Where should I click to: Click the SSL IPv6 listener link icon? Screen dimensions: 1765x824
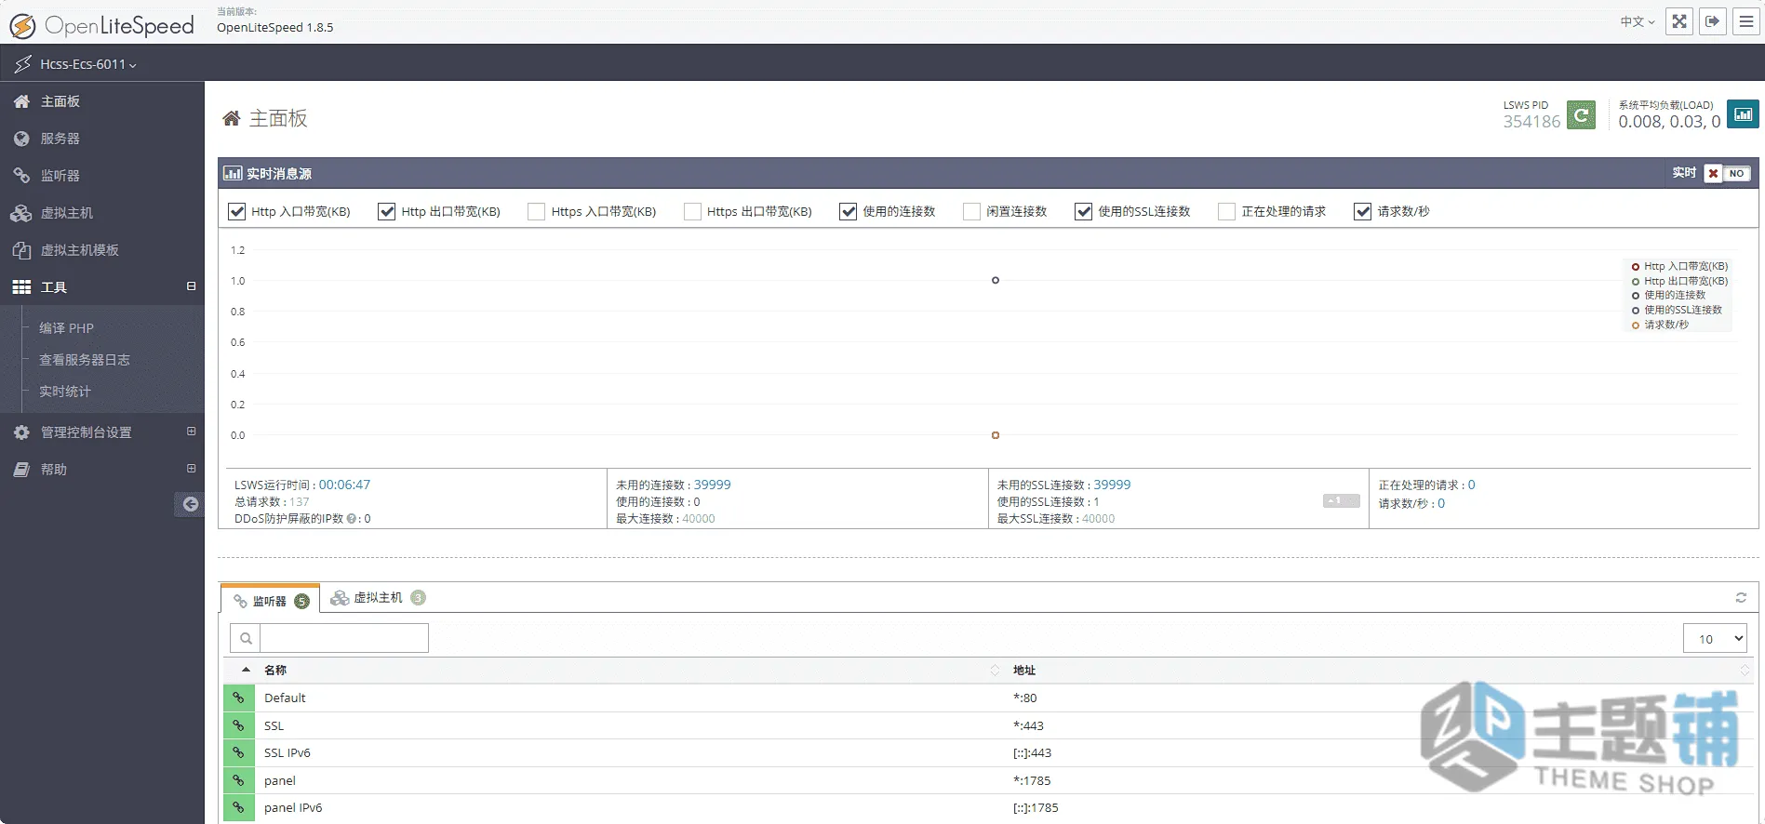coord(239,752)
